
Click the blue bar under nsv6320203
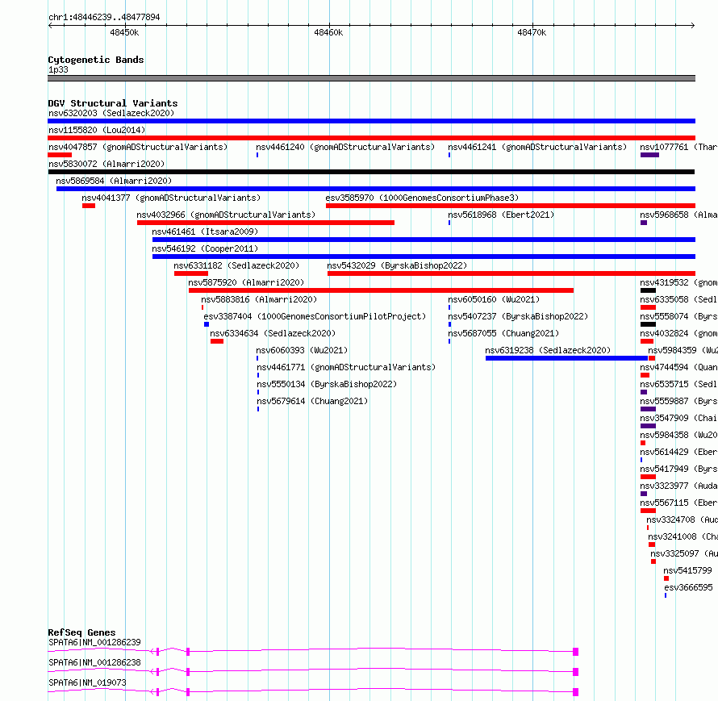pos(371,121)
